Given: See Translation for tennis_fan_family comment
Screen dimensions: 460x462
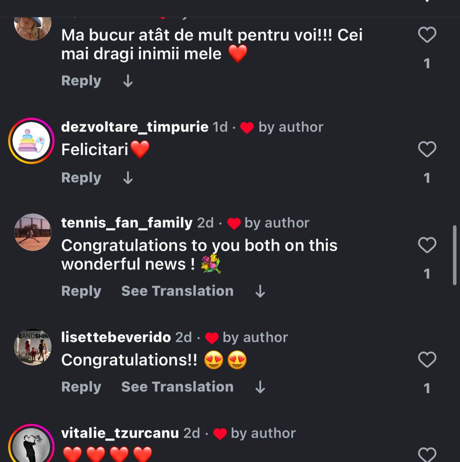Looking at the screenshot, I should [x=177, y=291].
